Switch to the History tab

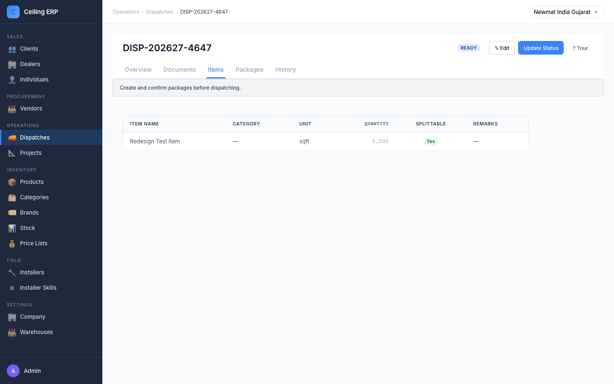click(286, 70)
